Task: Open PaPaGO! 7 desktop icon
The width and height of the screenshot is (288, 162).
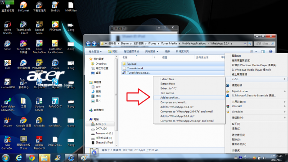Action: pos(55,103)
